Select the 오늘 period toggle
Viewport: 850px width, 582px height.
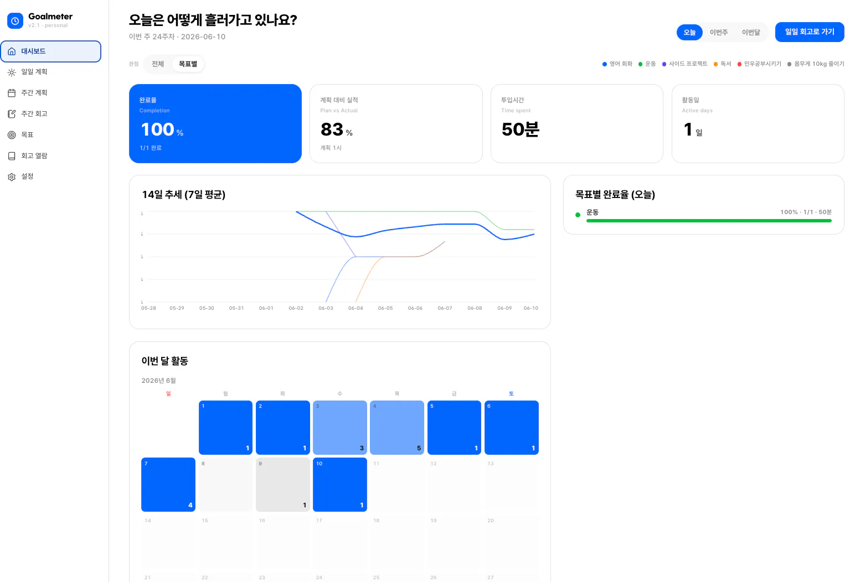tap(689, 32)
